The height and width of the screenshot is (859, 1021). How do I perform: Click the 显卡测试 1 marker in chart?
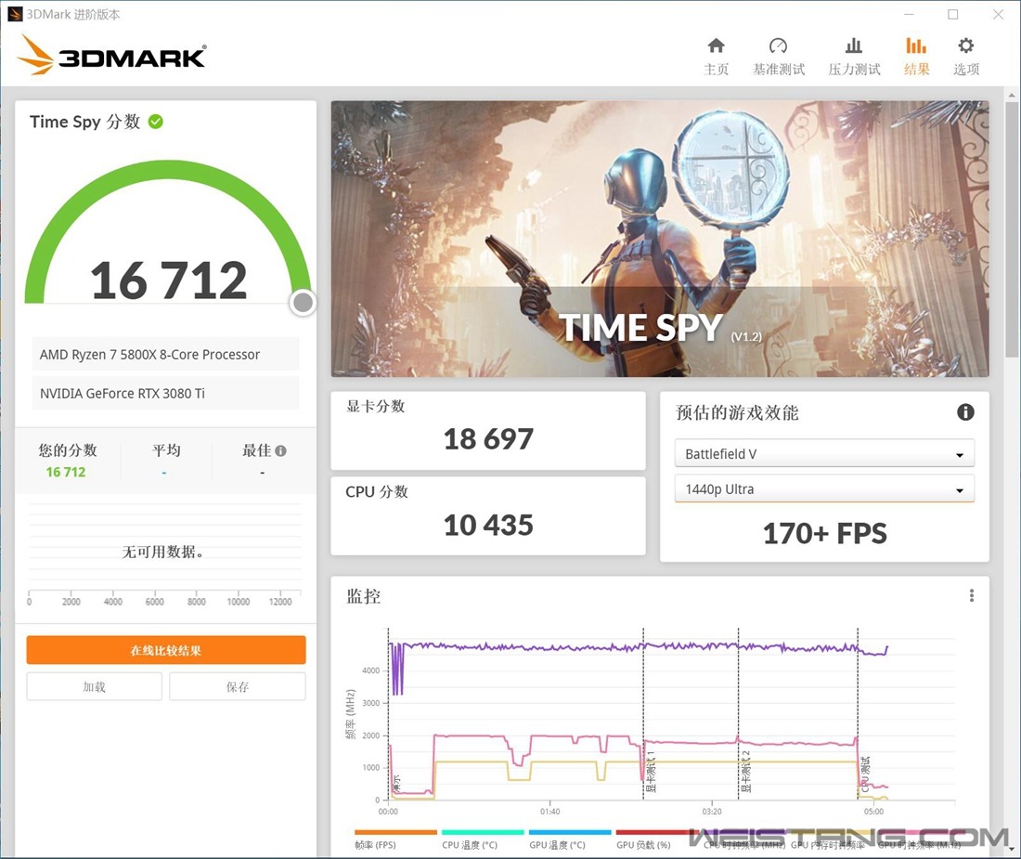click(x=651, y=771)
